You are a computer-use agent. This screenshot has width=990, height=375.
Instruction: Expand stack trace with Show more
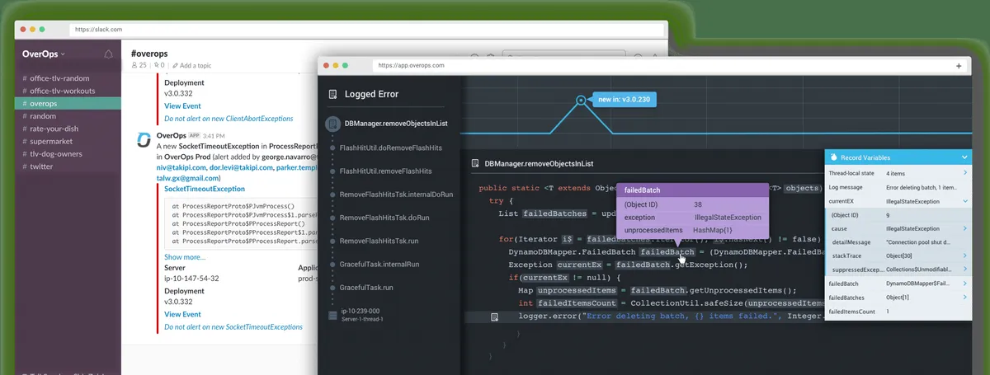(185, 257)
